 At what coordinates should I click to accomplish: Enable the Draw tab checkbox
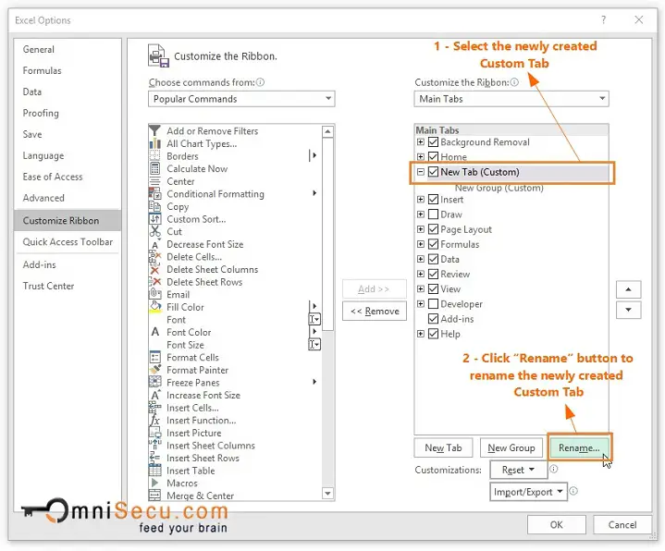tap(433, 214)
